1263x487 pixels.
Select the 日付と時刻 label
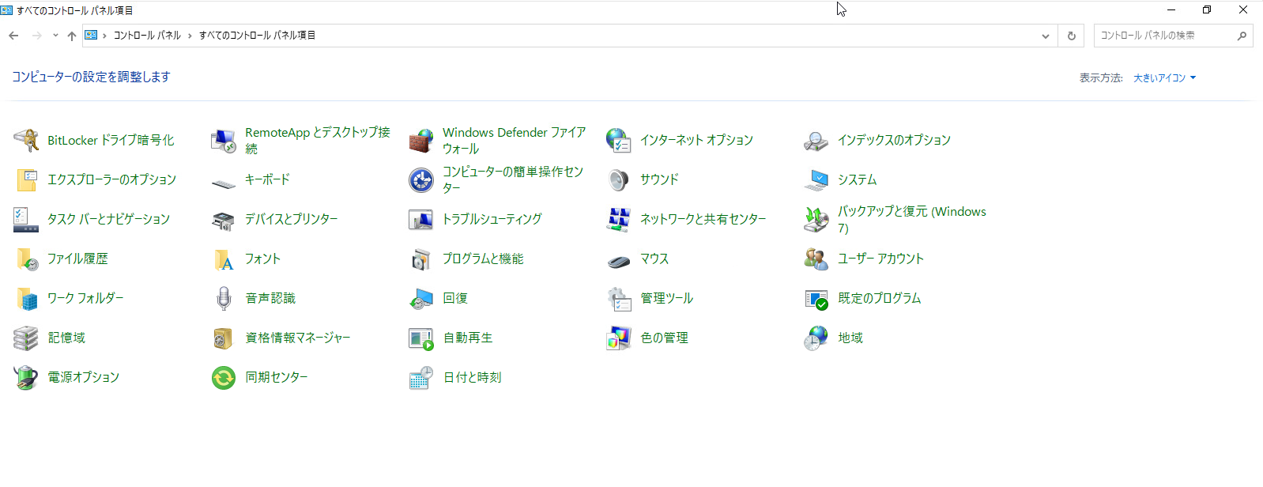point(472,377)
